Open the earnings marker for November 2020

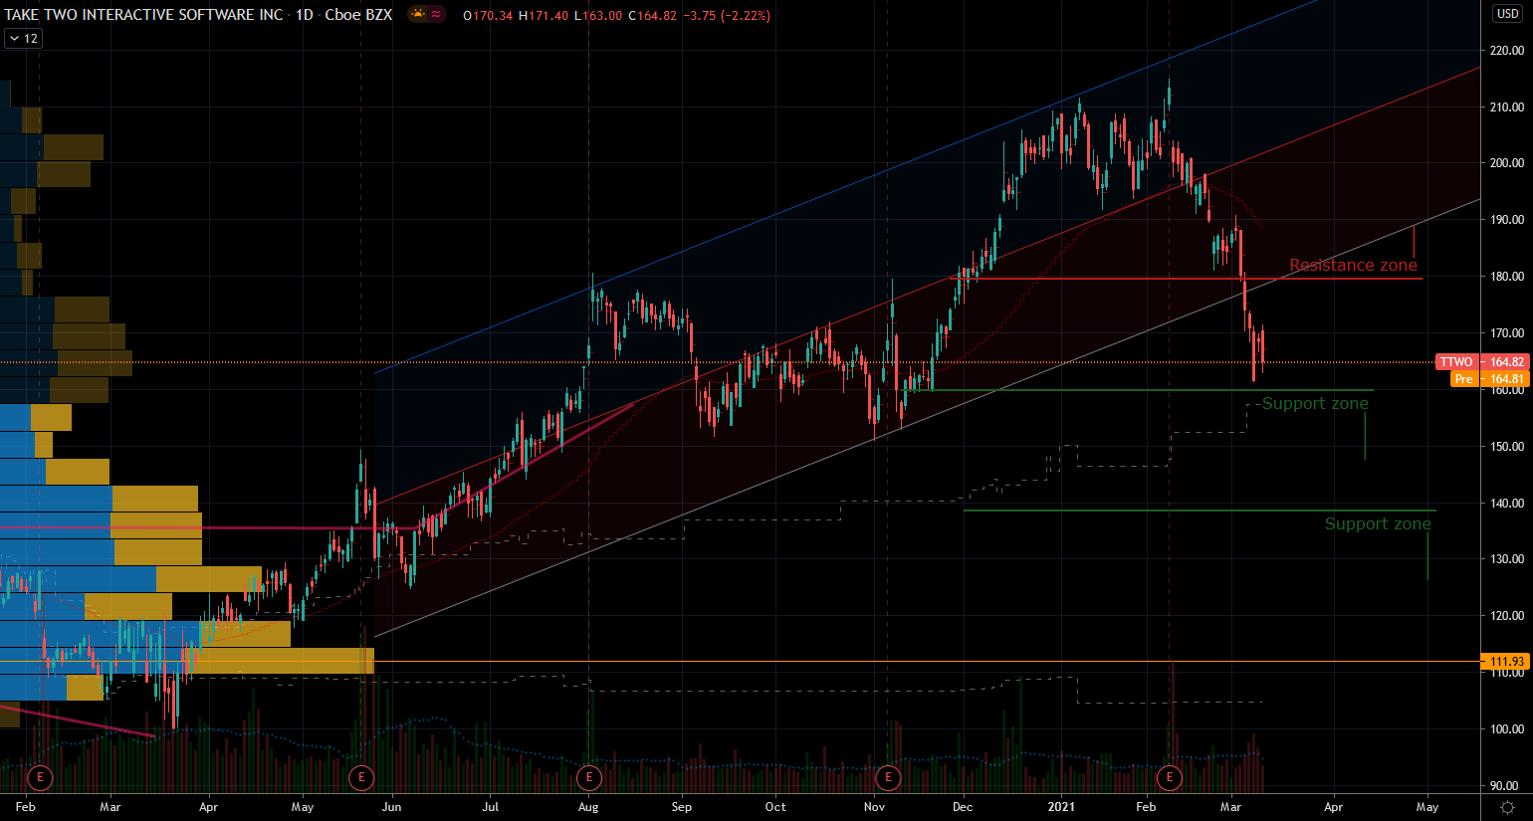(888, 776)
